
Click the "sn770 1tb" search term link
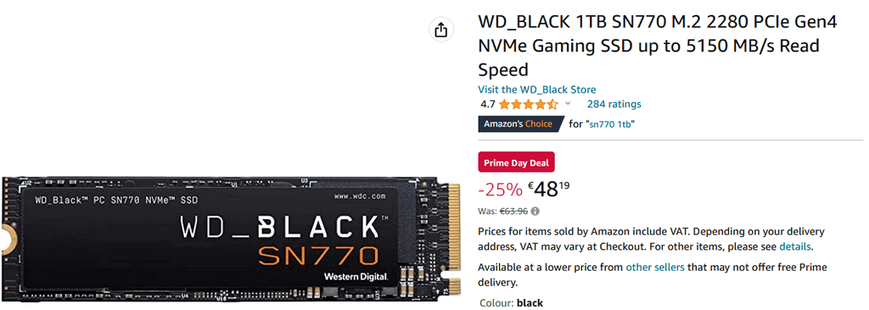click(609, 124)
